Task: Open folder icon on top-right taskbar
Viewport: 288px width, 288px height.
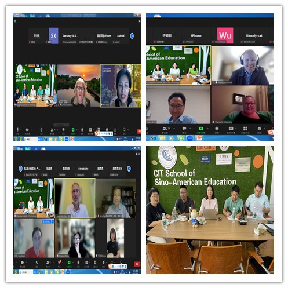Action: pyautogui.click(x=162, y=138)
